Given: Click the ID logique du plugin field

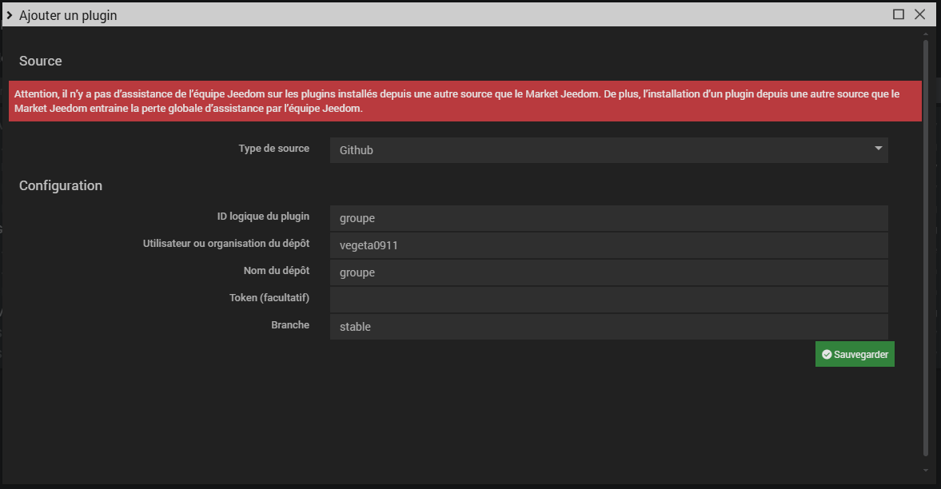Looking at the screenshot, I should [608, 218].
